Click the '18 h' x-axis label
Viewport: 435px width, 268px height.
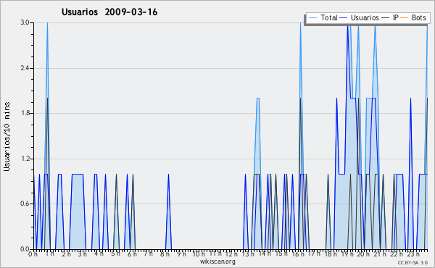[331, 254]
